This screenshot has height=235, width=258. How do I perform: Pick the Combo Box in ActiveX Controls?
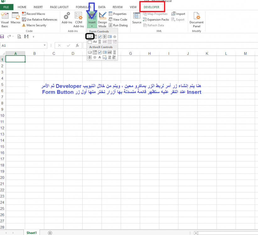pyautogui.click(x=95, y=52)
